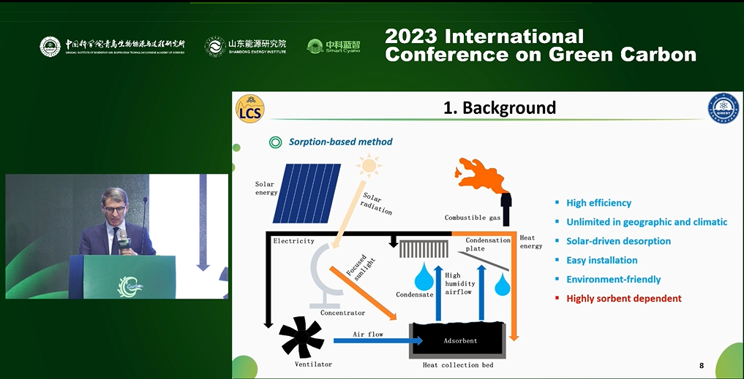Click the 'High humidity airflow' label
Image resolution: width=744 pixels, height=379 pixels.
click(459, 283)
